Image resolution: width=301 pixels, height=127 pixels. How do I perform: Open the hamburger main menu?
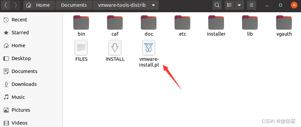pos(252,5)
